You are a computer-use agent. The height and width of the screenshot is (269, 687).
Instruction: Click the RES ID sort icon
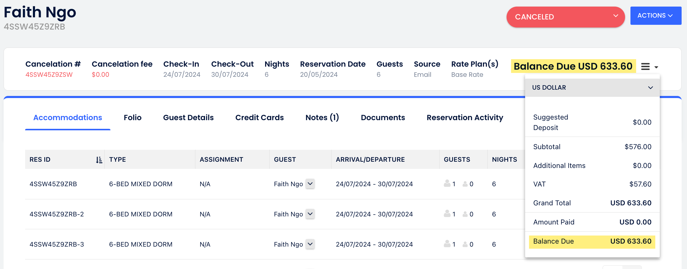coord(99,160)
